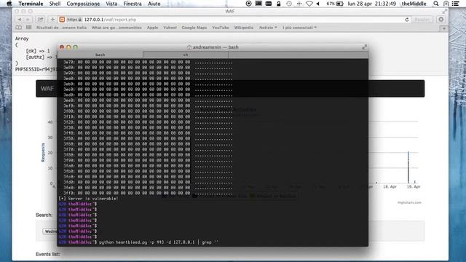Enter full screen in the Terminal window
The image size is (466, 262).
(364, 47)
